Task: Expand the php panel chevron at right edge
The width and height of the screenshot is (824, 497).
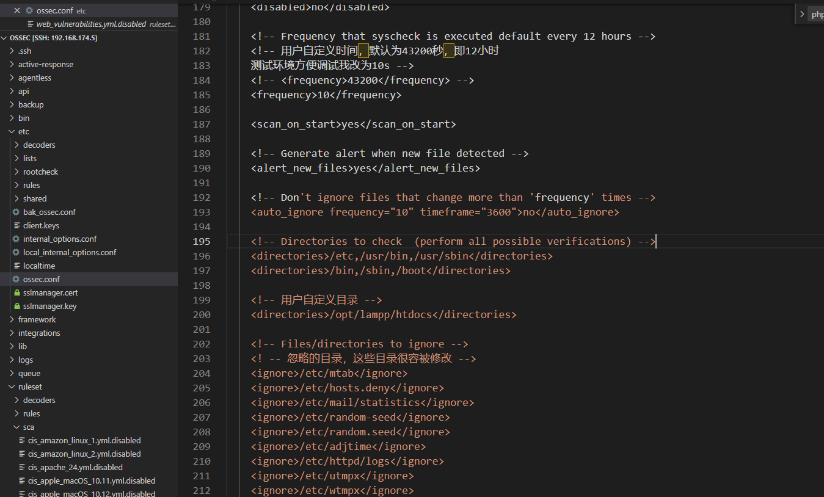Action: coord(802,14)
